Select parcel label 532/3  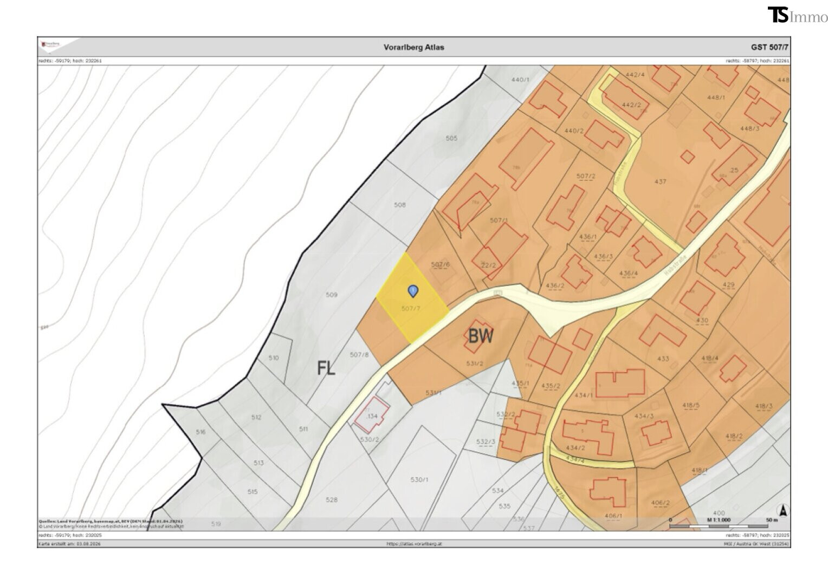point(486,441)
